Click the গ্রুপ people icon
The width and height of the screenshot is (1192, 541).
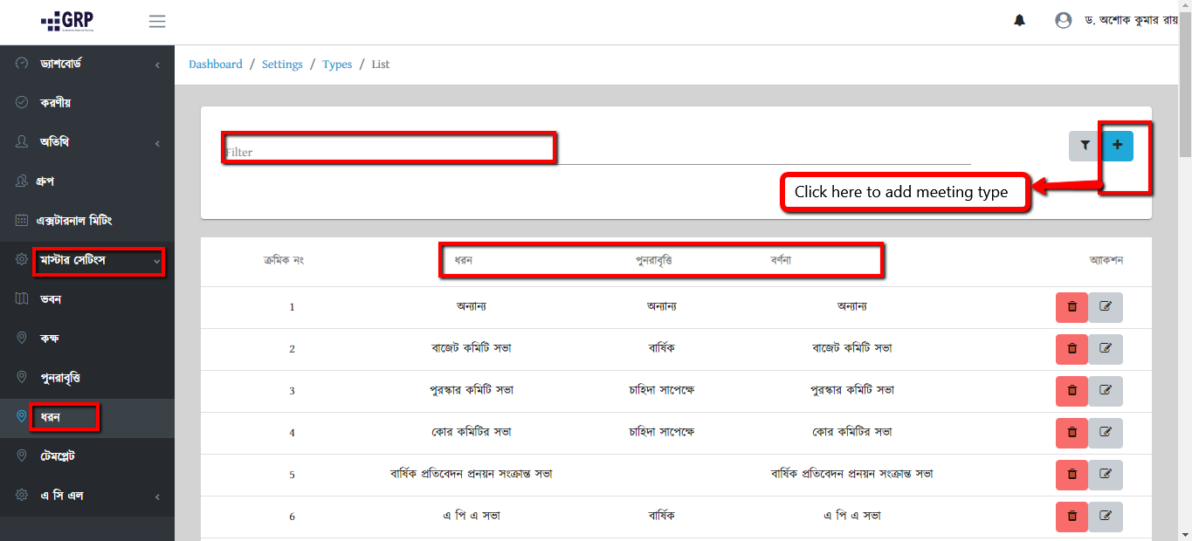point(22,181)
